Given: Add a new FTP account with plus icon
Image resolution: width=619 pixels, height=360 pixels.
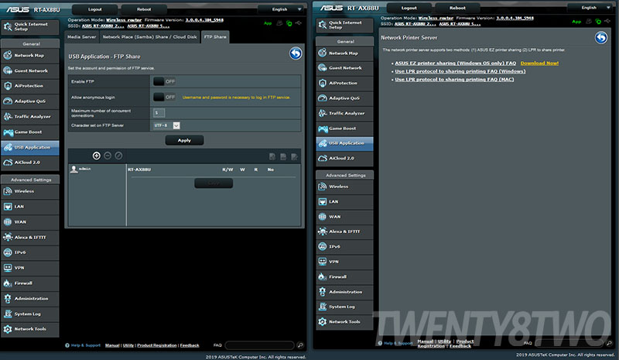Looking at the screenshot, I should click(x=96, y=156).
